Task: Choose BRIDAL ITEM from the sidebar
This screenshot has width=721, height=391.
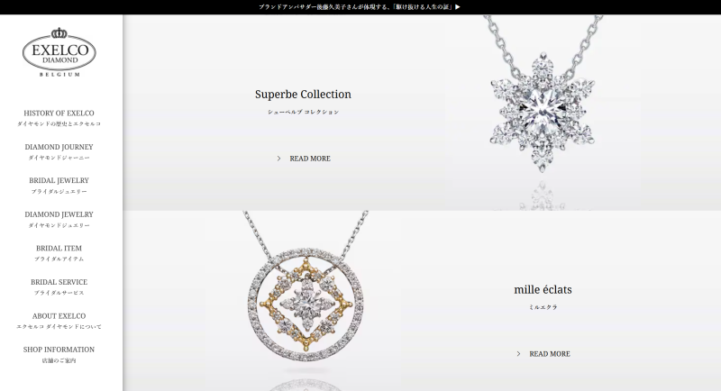Action: [x=59, y=252]
